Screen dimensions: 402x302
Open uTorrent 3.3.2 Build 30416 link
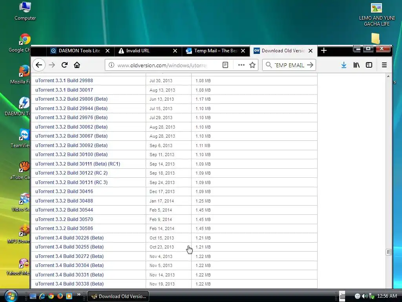pyautogui.click(x=64, y=192)
